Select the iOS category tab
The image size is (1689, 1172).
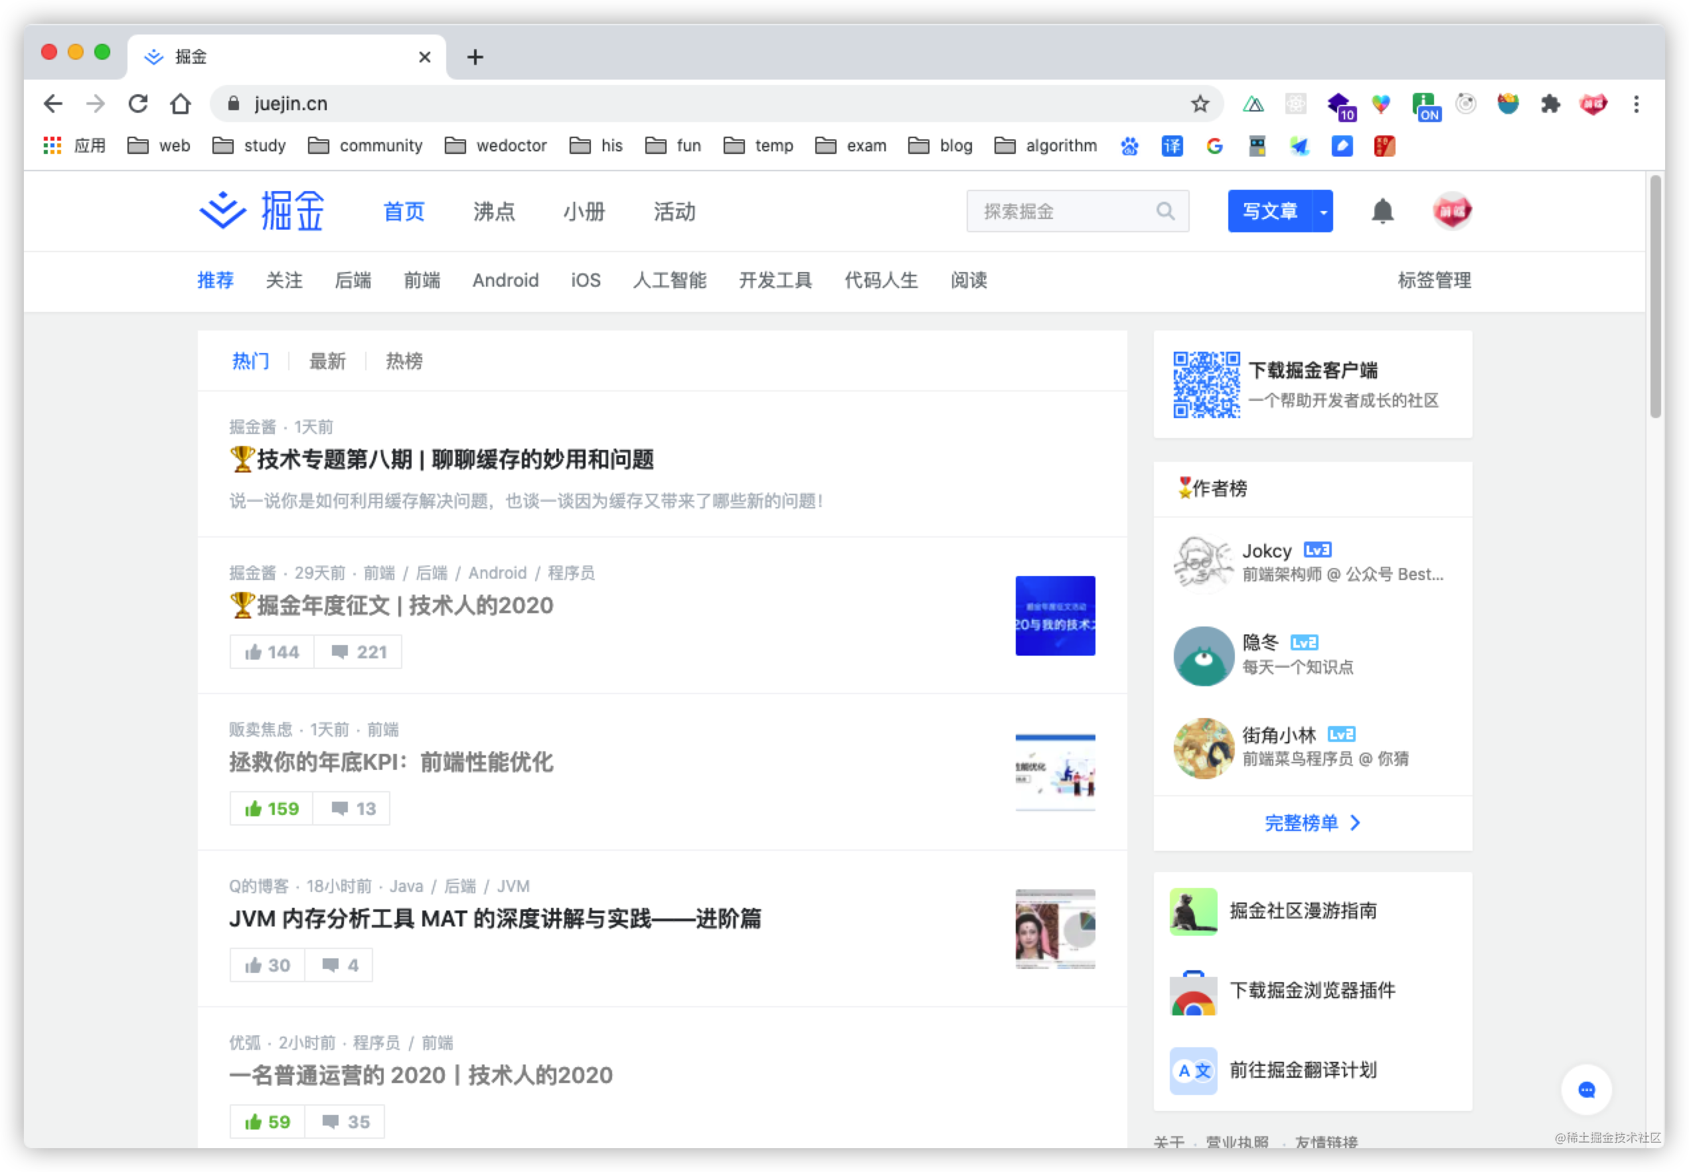(586, 280)
